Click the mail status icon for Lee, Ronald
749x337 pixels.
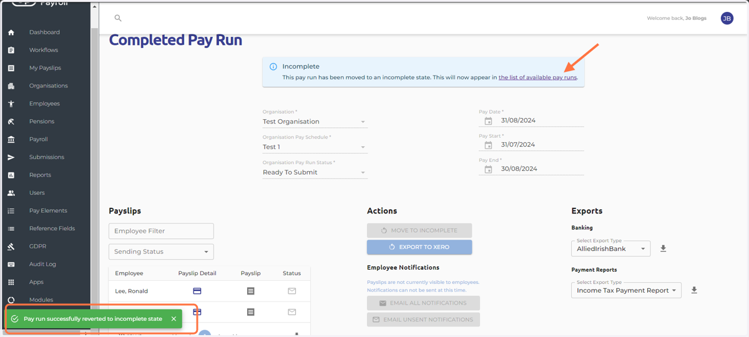[x=291, y=291]
